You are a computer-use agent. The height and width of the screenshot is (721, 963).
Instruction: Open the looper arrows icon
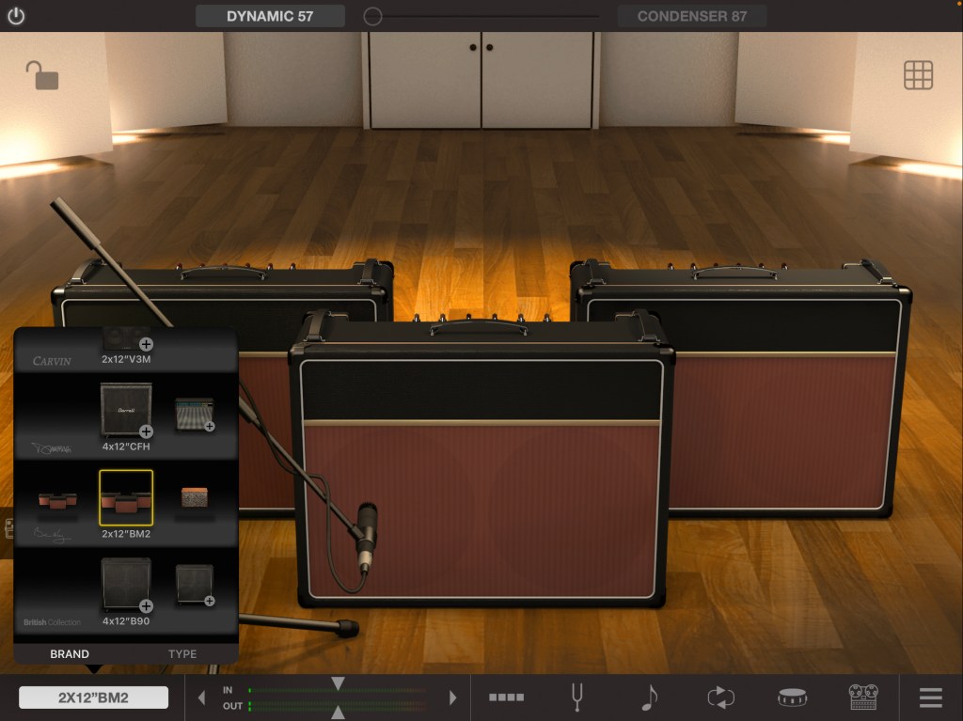(720, 697)
